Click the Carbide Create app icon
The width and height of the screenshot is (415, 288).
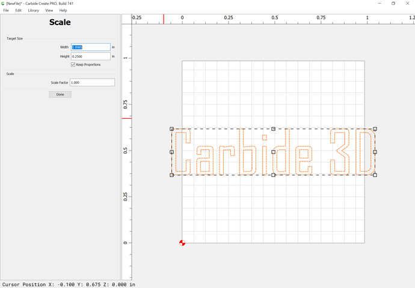(2, 4)
